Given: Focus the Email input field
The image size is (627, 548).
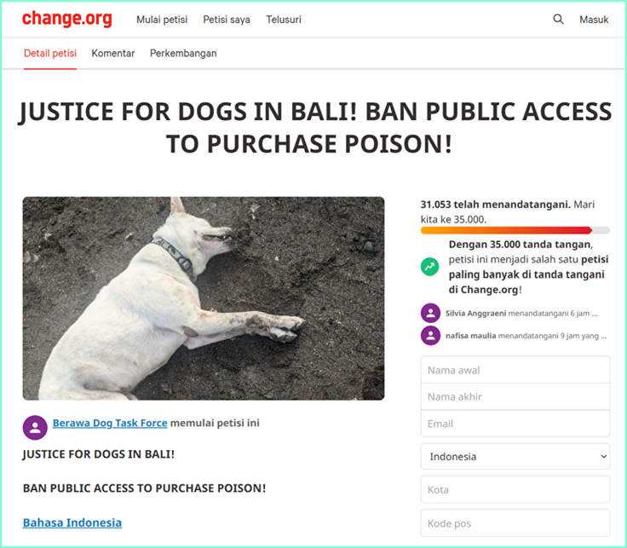Looking at the screenshot, I should tap(515, 424).
